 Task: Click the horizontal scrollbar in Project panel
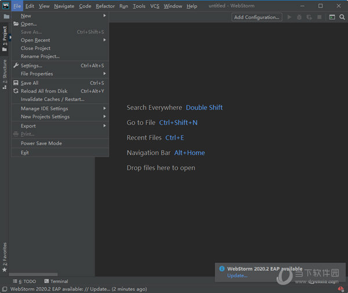(x=33, y=274)
